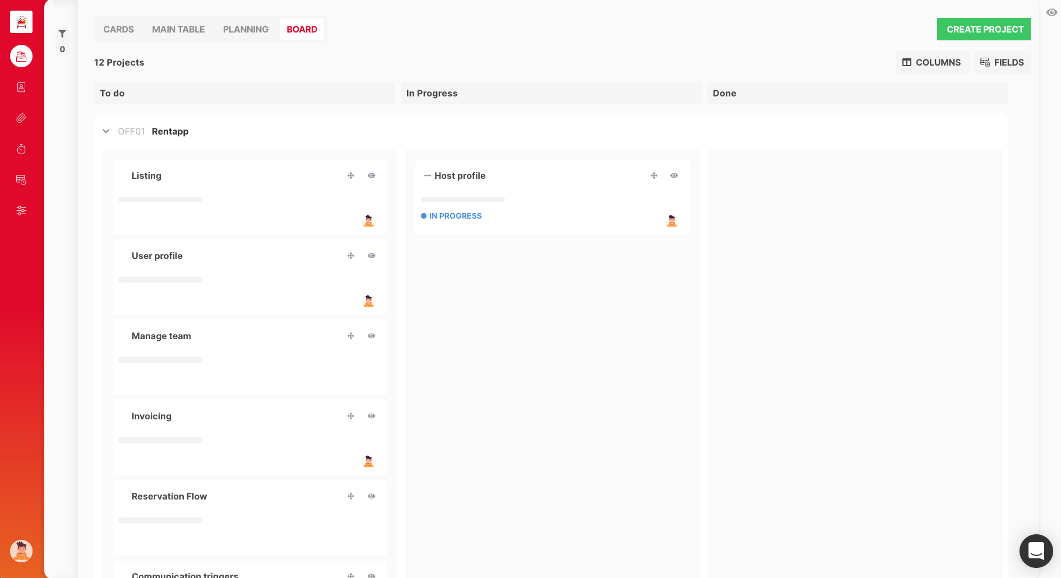Click the move handle on Host profile card
The height and width of the screenshot is (578, 1061).
[654, 175]
